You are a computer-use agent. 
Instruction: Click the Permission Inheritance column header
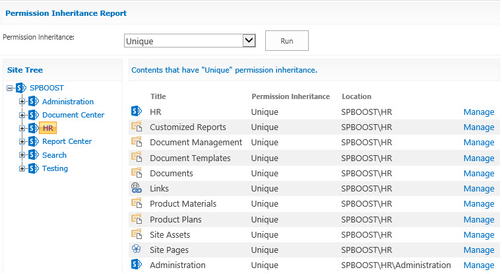tap(290, 96)
